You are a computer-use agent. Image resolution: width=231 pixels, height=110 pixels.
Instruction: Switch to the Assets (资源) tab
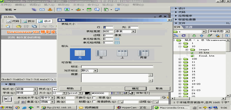(x=189, y=27)
